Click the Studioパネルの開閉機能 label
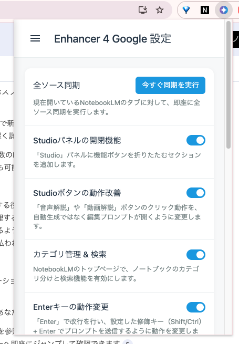The image size is (239, 344). pos(77,140)
